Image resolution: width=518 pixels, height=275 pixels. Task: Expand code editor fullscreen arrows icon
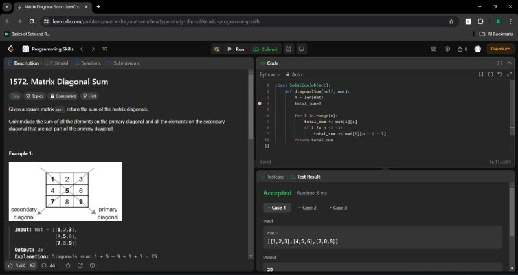pyautogui.click(x=510, y=74)
